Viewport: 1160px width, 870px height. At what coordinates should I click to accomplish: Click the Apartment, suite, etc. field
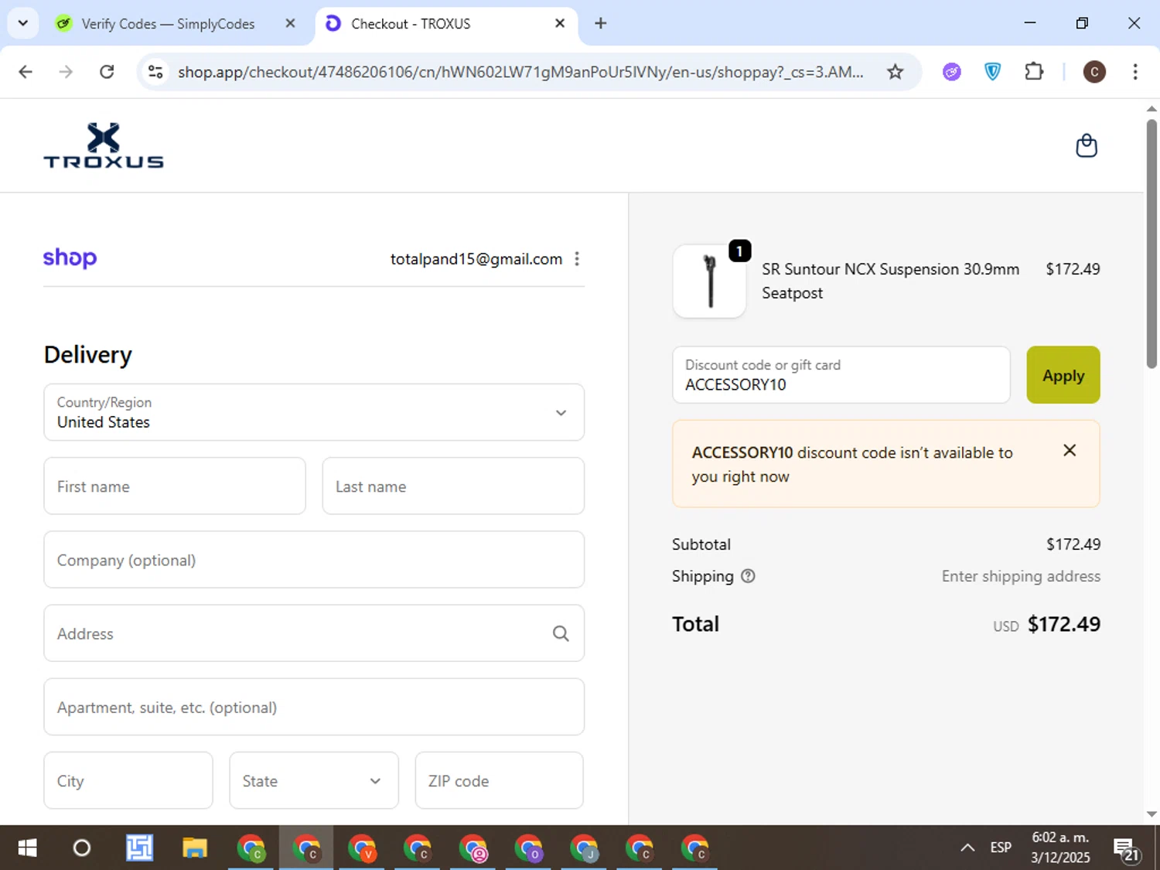click(x=314, y=707)
